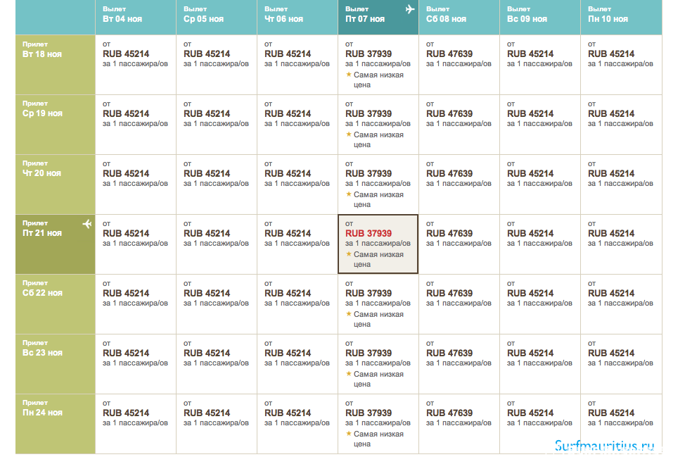Click the airplane icon in the Пт 21 ноя row header
685x457 pixels.
pos(87,224)
